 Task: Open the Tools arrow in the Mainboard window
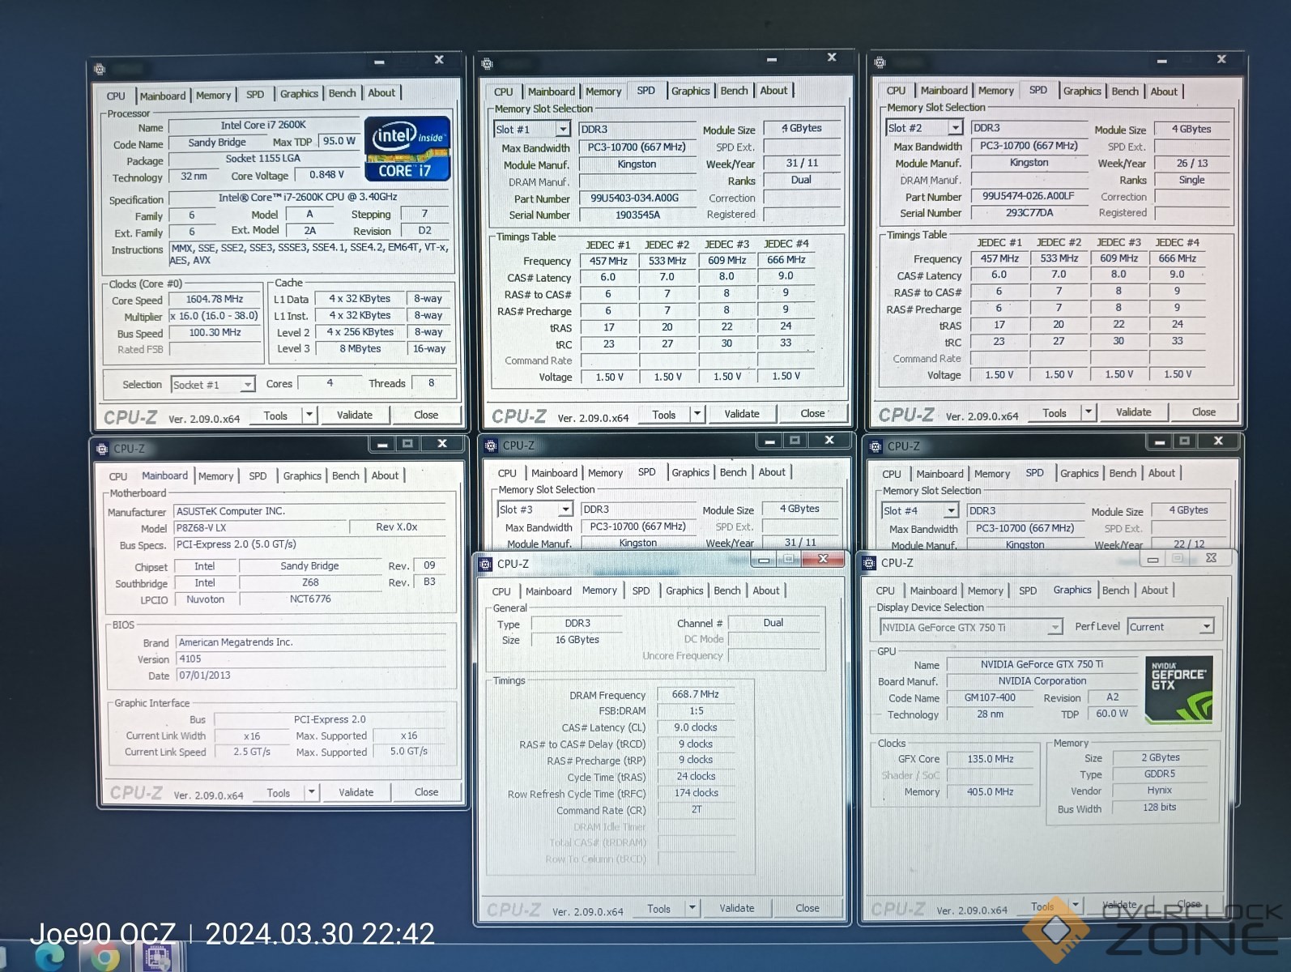[311, 792]
